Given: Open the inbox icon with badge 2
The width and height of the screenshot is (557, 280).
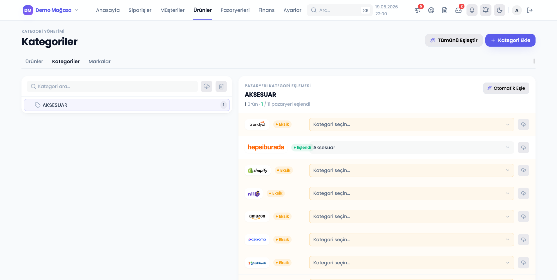Looking at the screenshot, I should pos(458,10).
